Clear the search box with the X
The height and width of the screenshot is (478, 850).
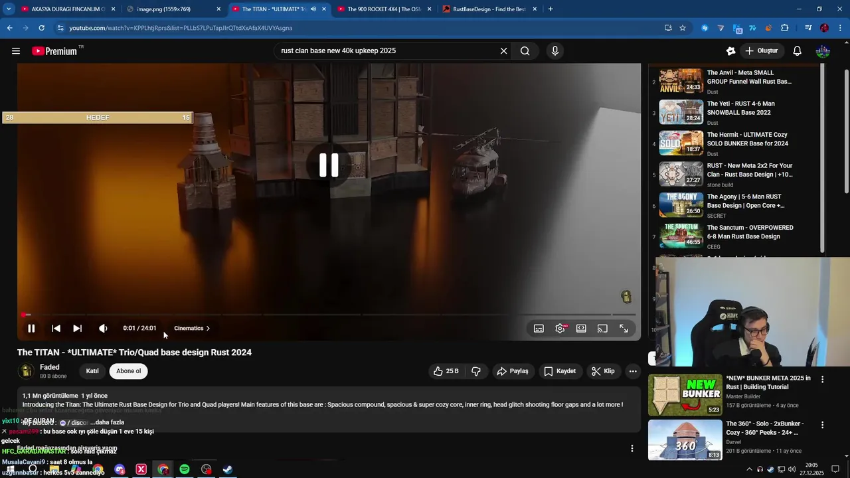503,51
